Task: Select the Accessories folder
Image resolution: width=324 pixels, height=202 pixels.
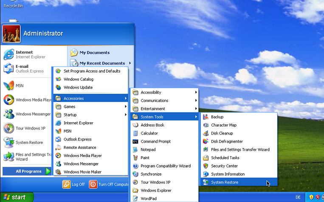Action: pos(91,98)
